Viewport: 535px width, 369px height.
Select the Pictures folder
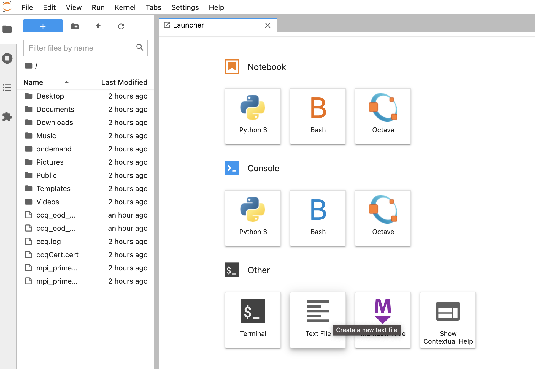[x=85, y=162]
